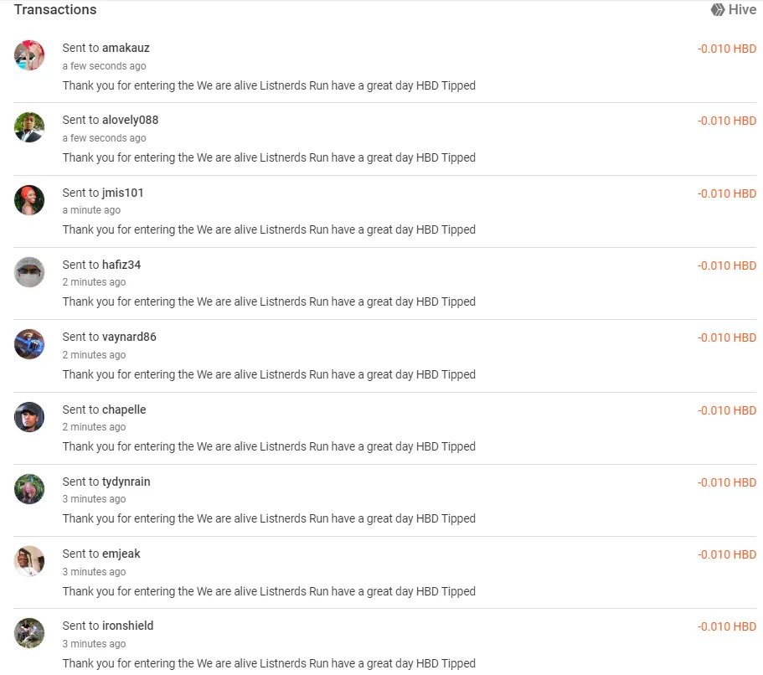Open the chapelle username link

pyautogui.click(x=124, y=410)
